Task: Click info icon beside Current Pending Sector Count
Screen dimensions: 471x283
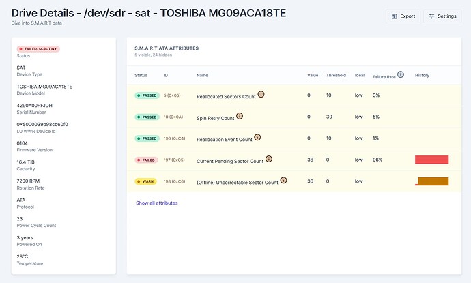Action: (x=268, y=160)
